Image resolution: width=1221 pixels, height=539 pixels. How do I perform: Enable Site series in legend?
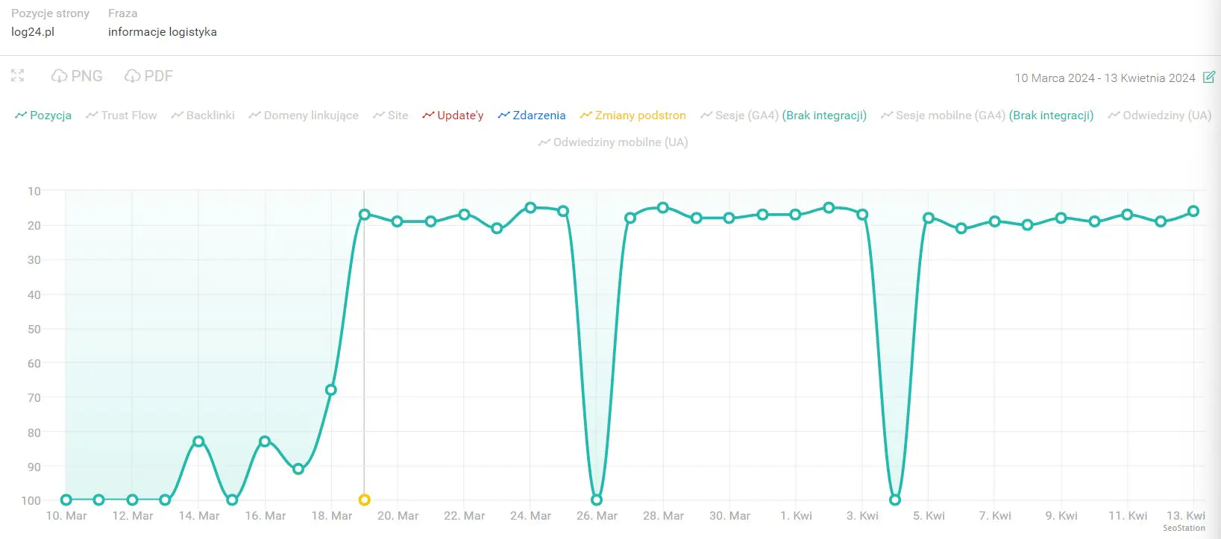point(391,116)
